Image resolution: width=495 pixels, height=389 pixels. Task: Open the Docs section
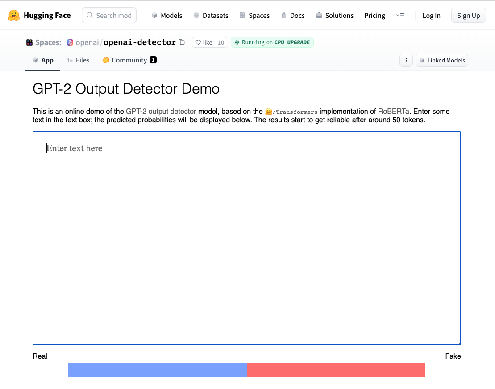click(x=293, y=15)
